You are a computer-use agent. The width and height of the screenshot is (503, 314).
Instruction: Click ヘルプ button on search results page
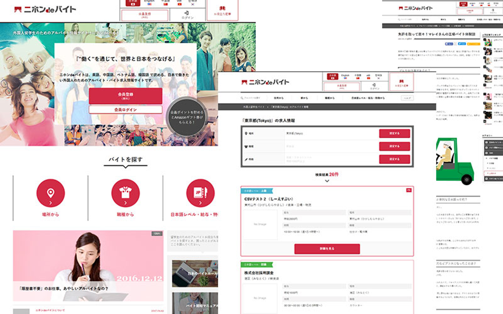(407, 98)
